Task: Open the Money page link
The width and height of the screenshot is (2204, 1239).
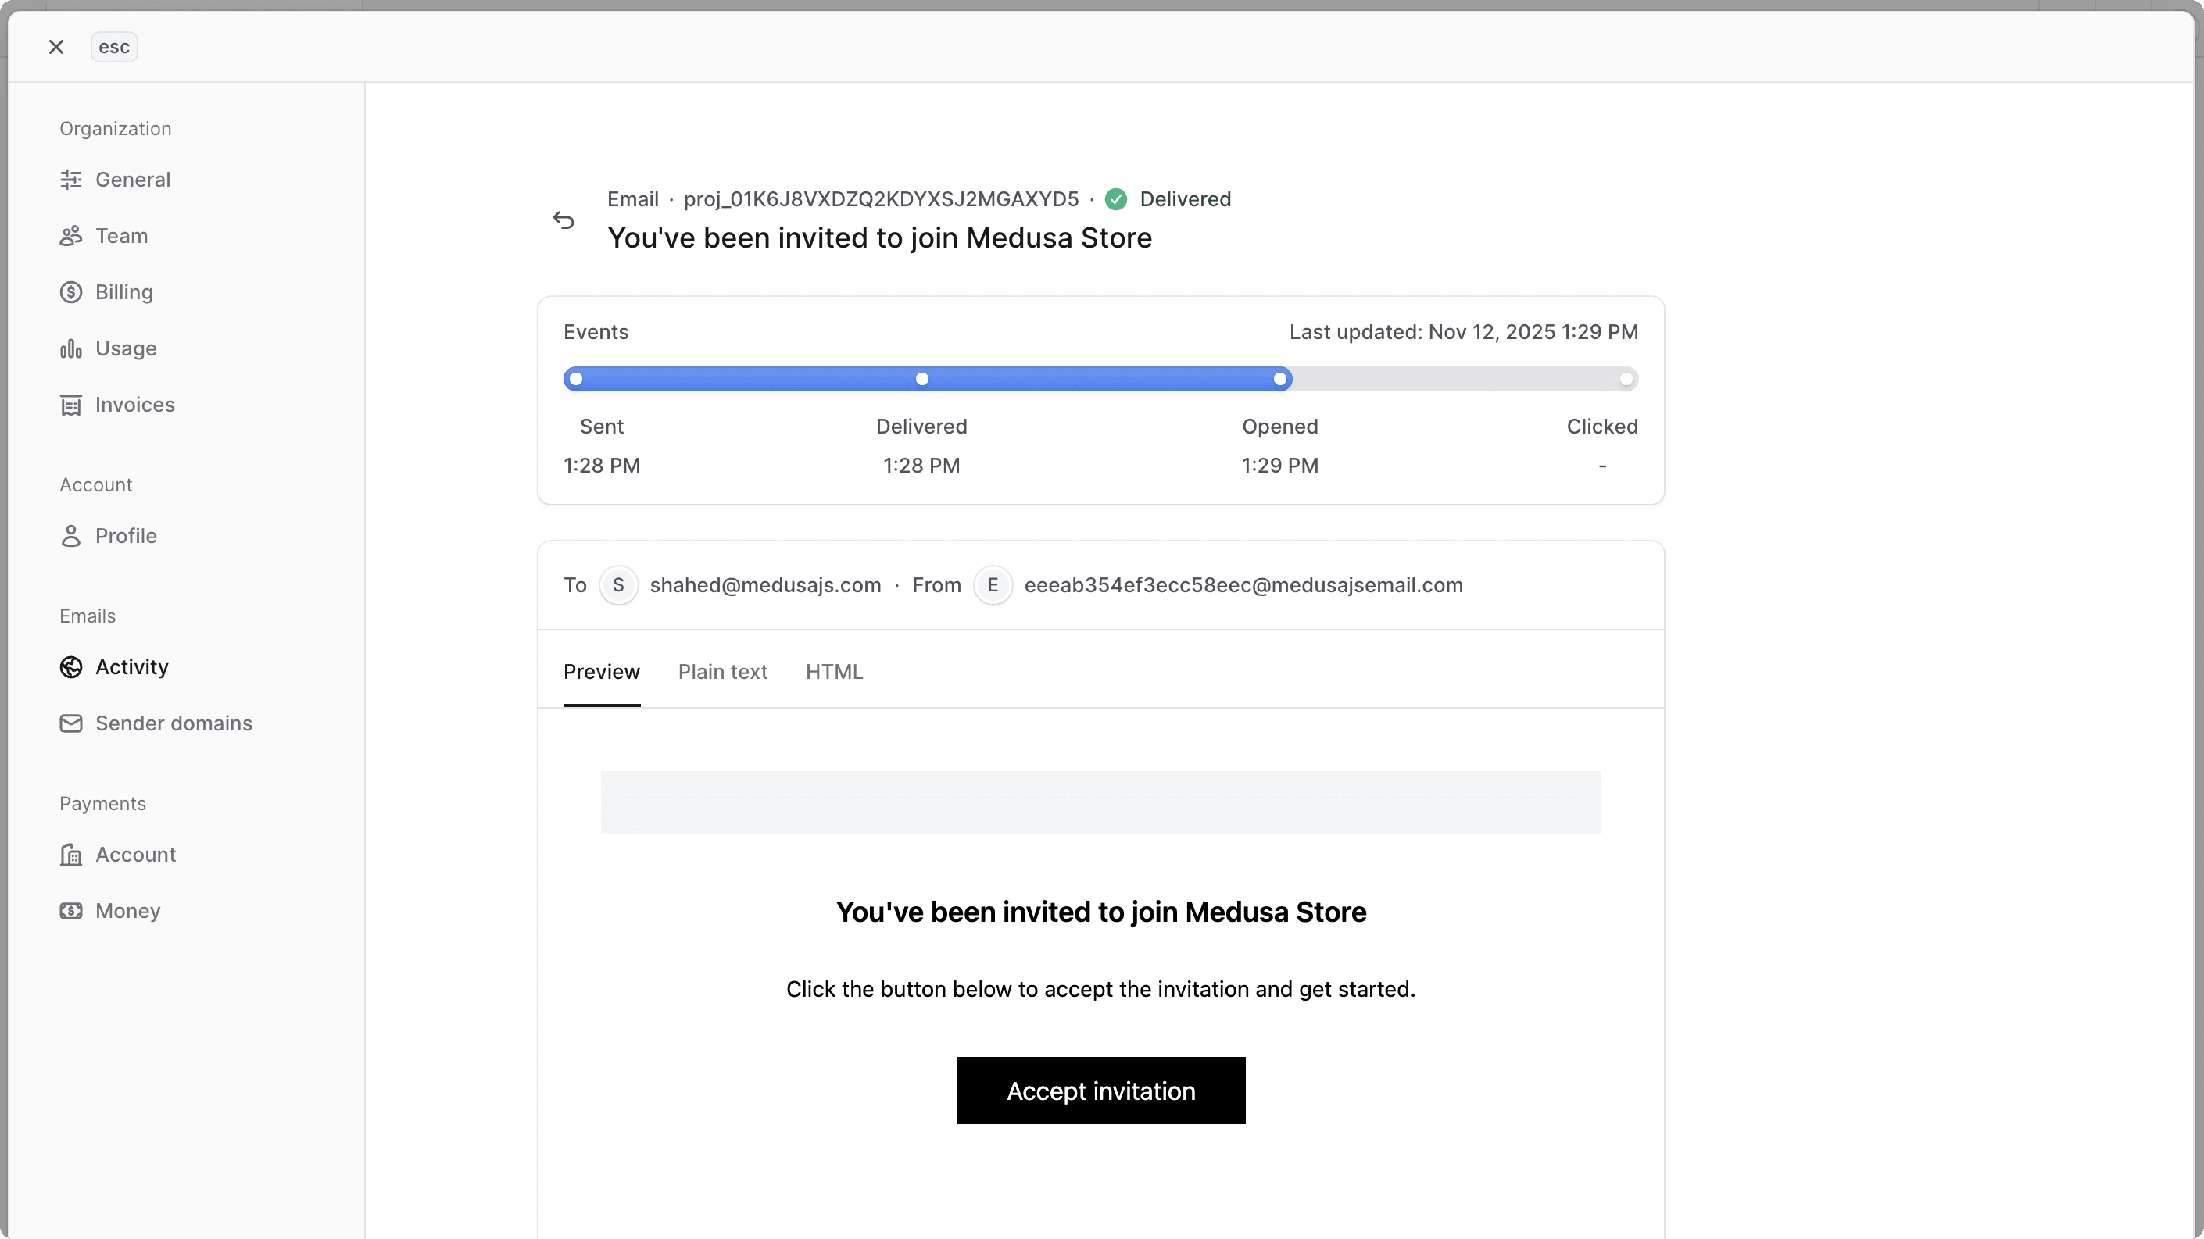Action: 127,911
